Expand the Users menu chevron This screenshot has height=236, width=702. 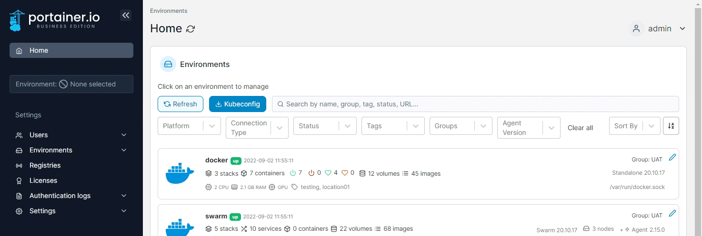pos(124,135)
